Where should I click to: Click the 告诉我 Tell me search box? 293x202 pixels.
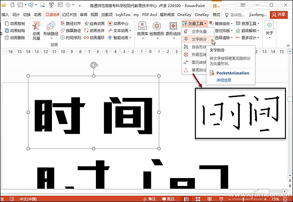(235, 15)
